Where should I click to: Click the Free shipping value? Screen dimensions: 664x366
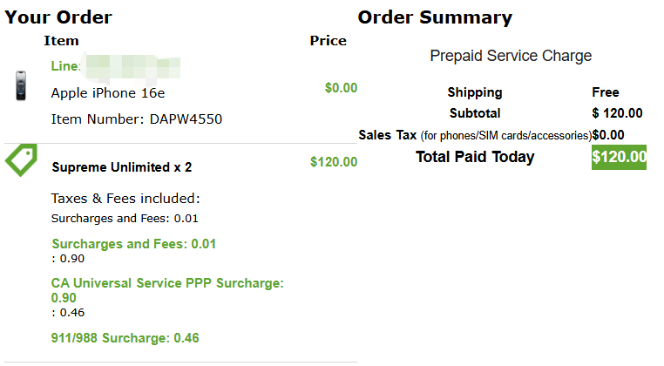[x=605, y=92]
